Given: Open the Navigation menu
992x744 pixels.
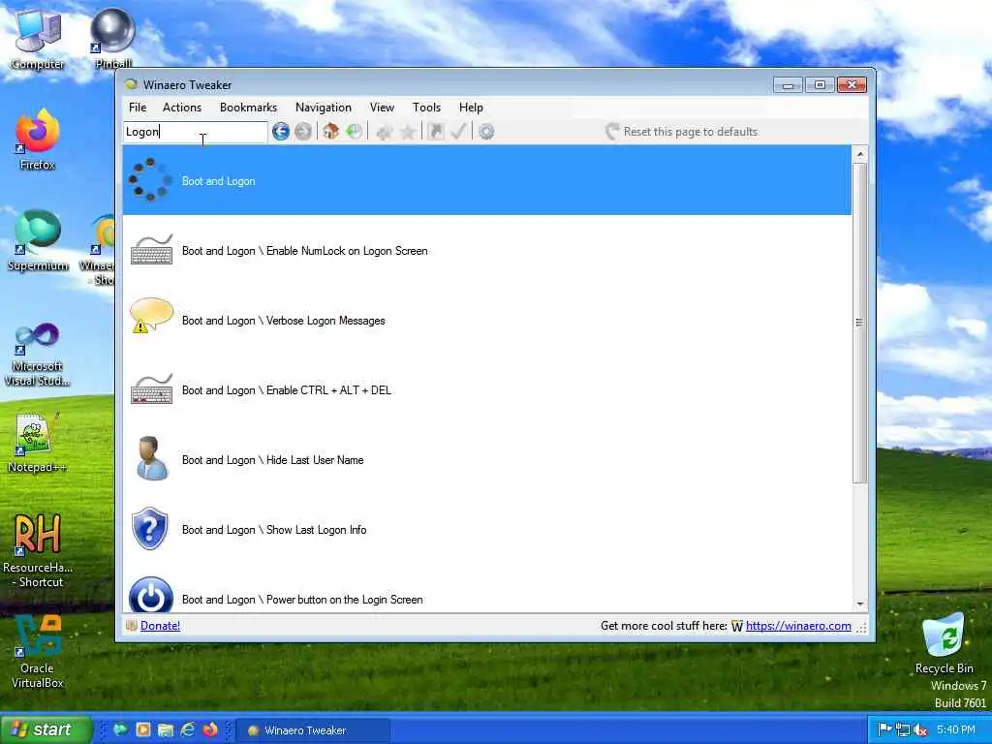Looking at the screenshot, I should pos(324,108).
